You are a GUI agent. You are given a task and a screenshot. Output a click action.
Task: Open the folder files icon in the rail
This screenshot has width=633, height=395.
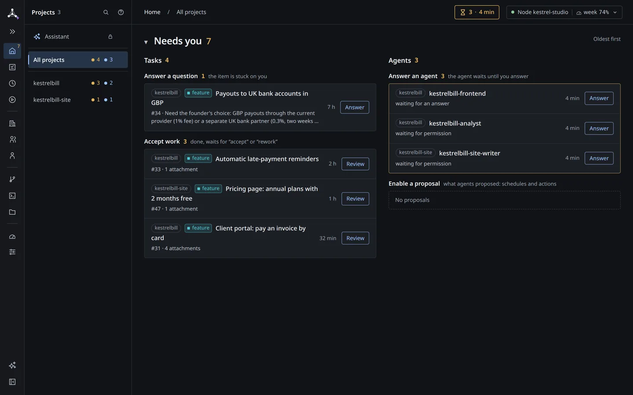click(12, 212)
